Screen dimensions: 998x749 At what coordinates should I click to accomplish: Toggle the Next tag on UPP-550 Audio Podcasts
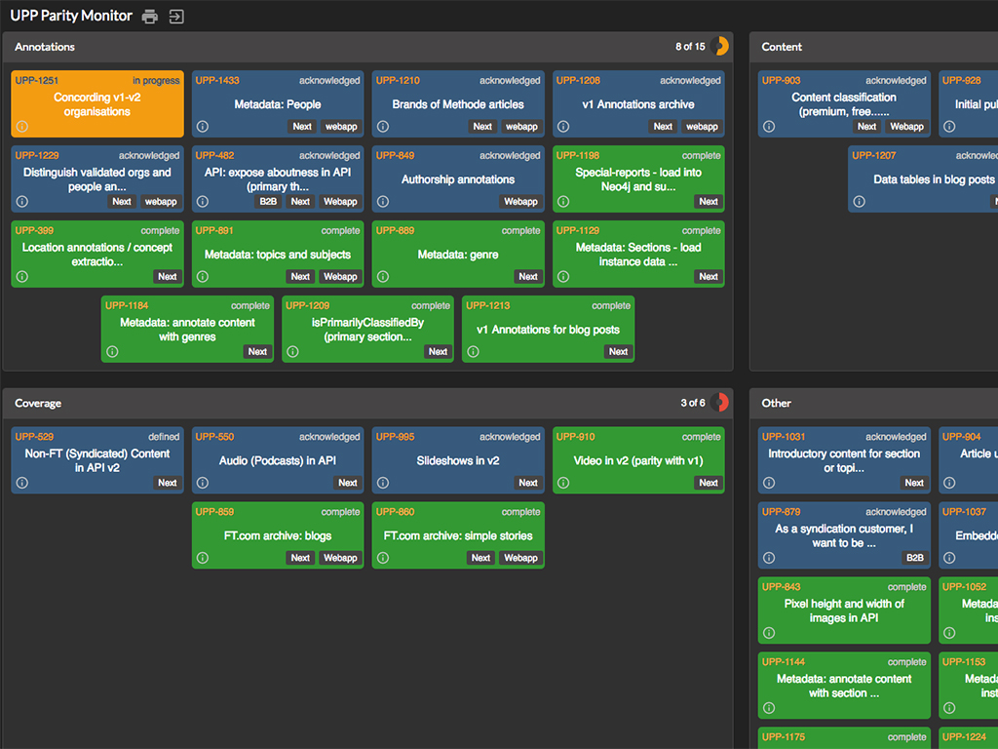(348, 482)
